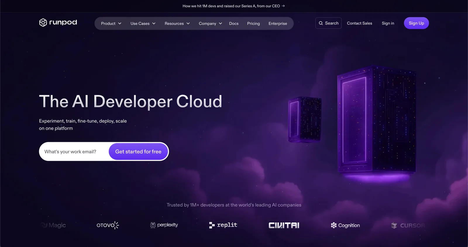Screen dimensions: 468x247
Task: Click the Replit company logo
Action: coord(223,225)
